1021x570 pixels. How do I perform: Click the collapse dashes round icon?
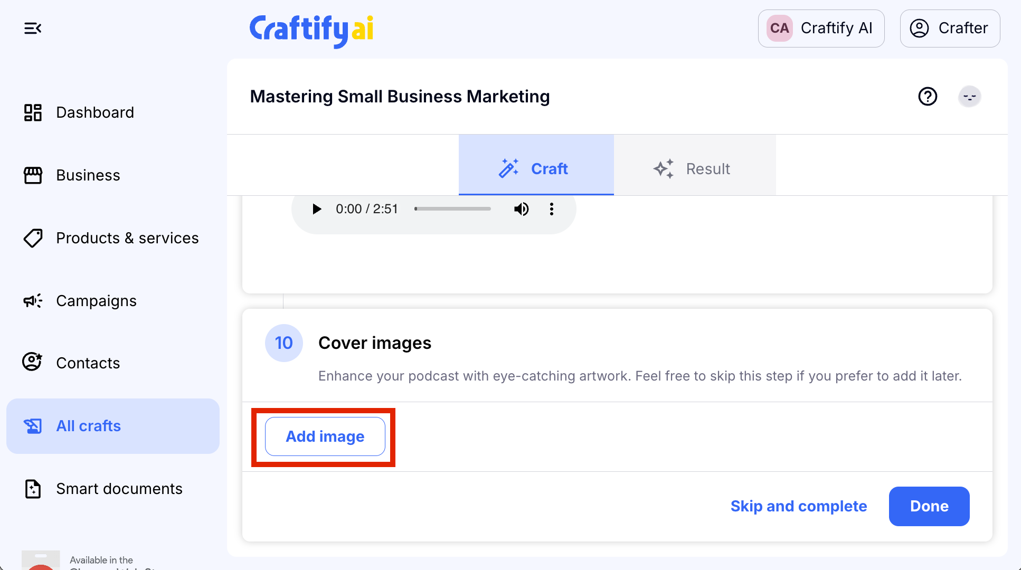[x=969, y=97]
